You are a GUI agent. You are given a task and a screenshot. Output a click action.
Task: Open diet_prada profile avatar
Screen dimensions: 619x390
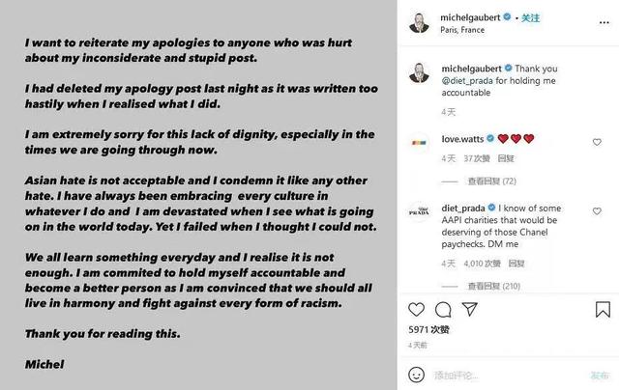point(419,212)
